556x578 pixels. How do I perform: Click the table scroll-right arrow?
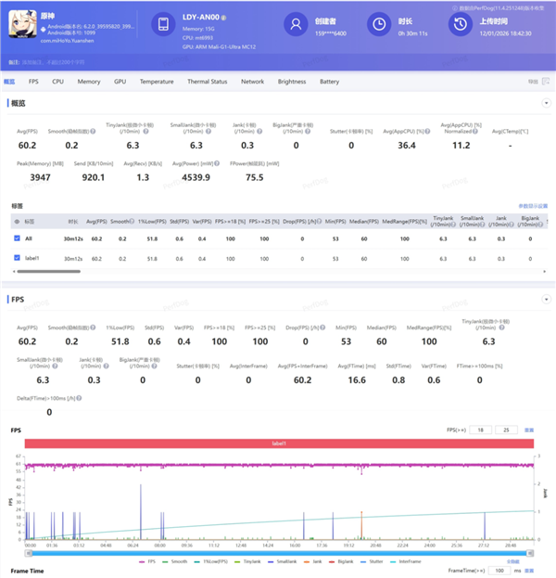[x=545, y=271]
